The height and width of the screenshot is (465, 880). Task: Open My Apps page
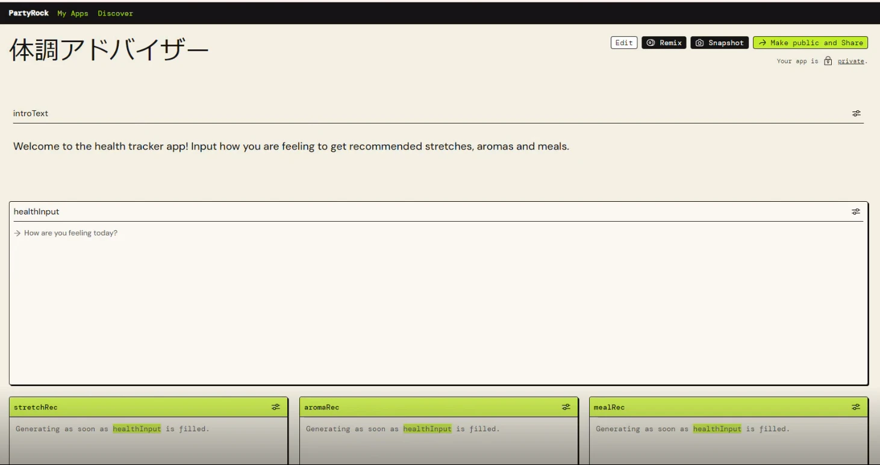tap(73, 13)
